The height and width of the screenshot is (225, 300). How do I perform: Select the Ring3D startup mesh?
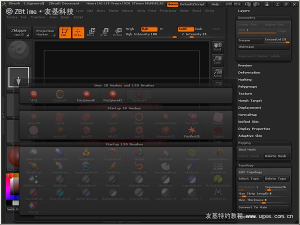[x=139, y=118]
